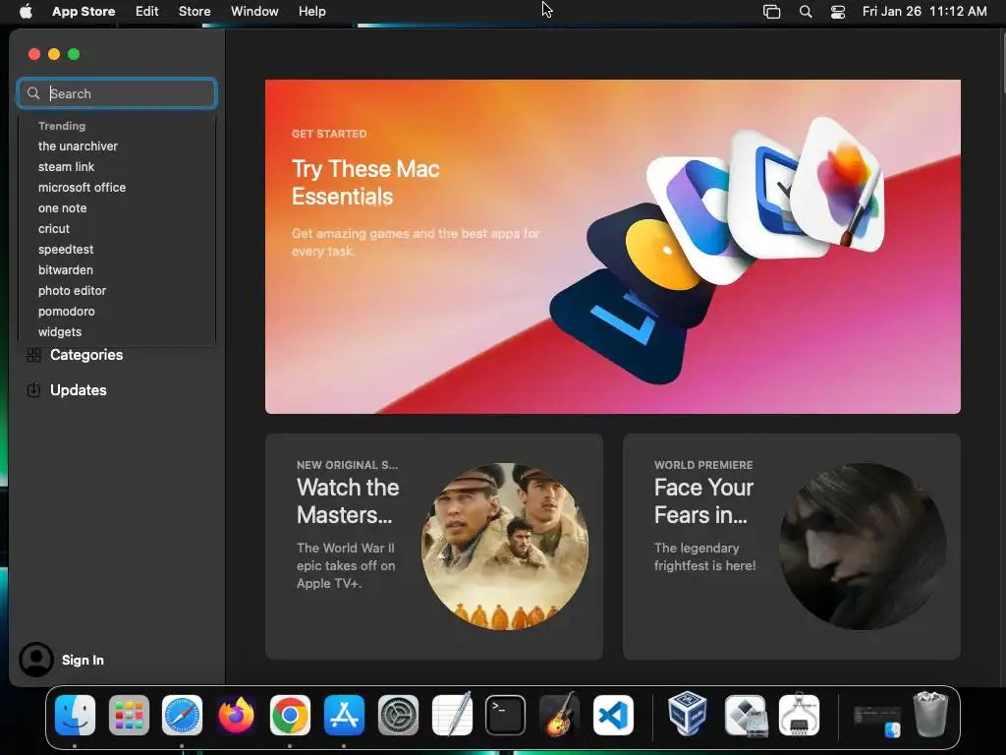The image size is (1006, 755).
Task: Minimize the App Store window
Action: 54,54
